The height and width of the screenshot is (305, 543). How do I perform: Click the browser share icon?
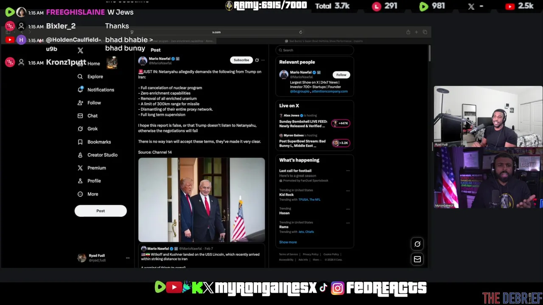tap(408, 32)
